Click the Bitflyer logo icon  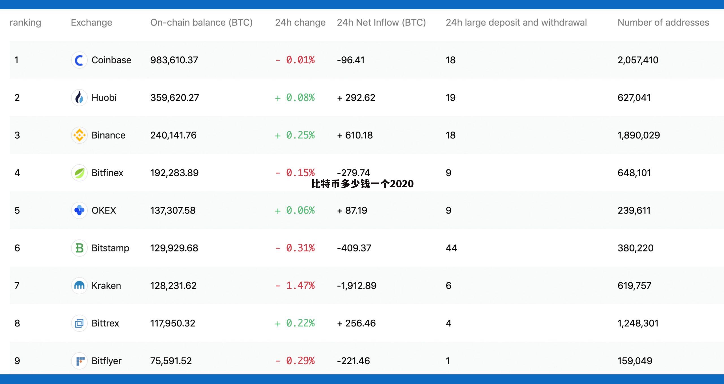click(79, 361)
